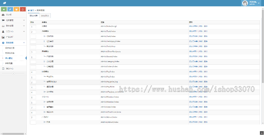
Task: Click the sort field of the Admin/Index/tongji row
Action: (33, 27)
